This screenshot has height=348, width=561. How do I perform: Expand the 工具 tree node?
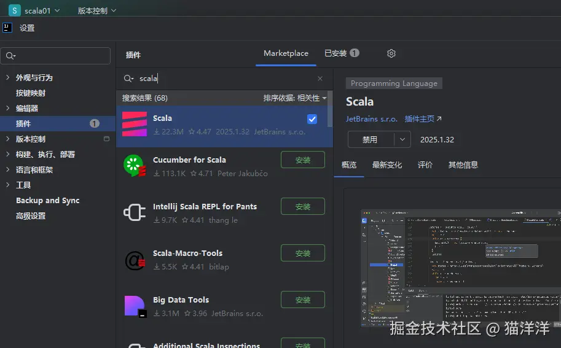click(x=7, y=185)
